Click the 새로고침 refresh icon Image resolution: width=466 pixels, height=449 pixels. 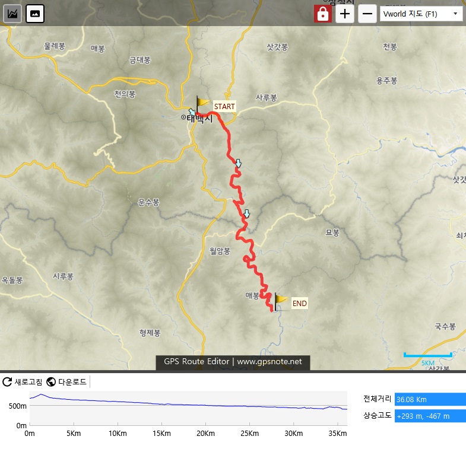coord(7,382)
